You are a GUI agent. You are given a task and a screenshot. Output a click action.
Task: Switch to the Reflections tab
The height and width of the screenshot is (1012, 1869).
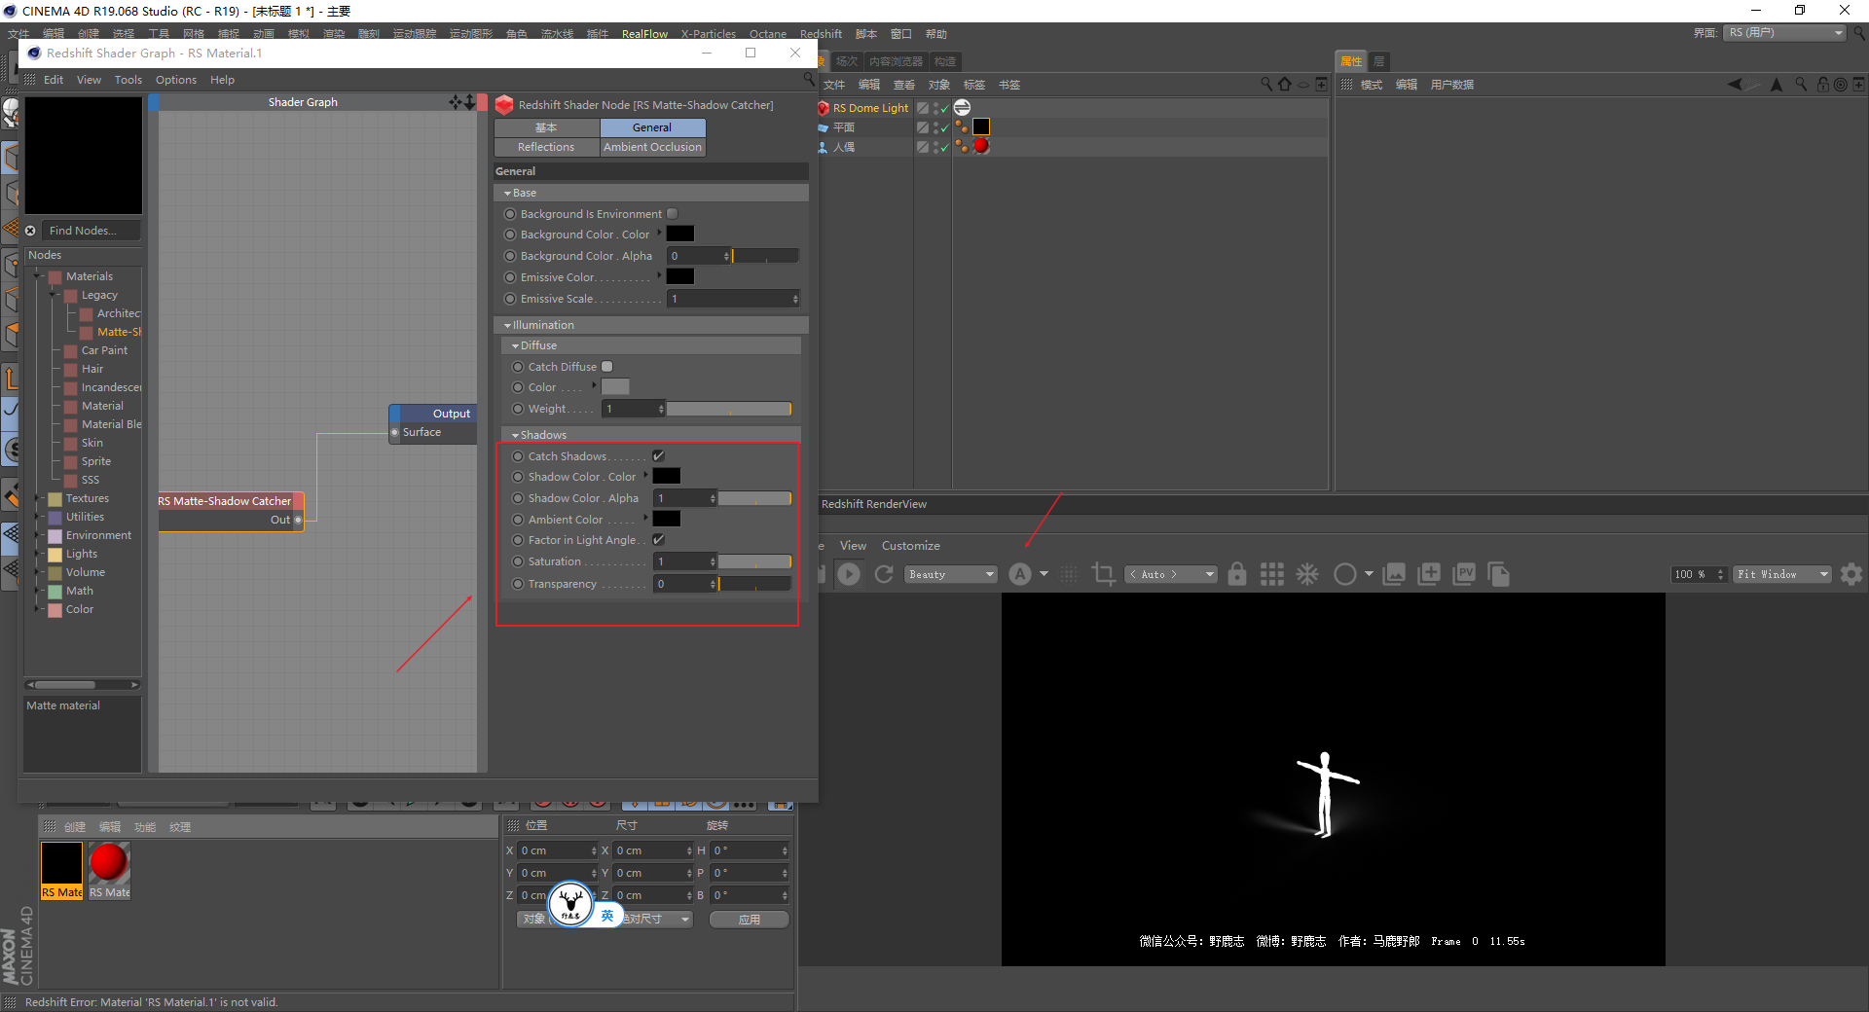[x=546, y=147]
